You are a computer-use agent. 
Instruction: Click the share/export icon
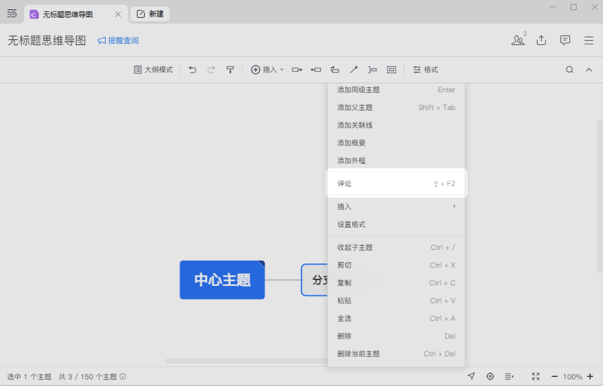[541, 40]
